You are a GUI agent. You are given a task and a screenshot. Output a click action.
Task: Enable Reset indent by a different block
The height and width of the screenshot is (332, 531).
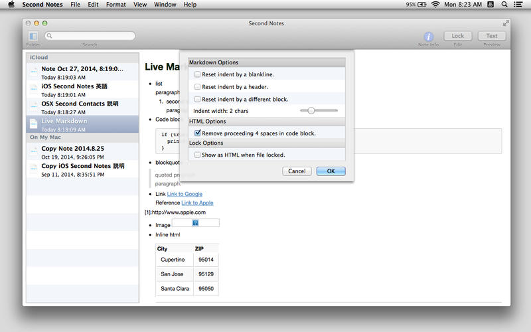click(197, 99)
